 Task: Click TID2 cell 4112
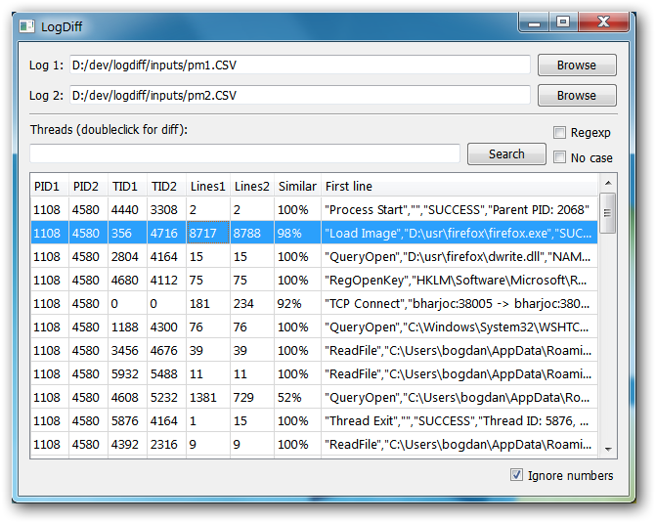[166, 280]
